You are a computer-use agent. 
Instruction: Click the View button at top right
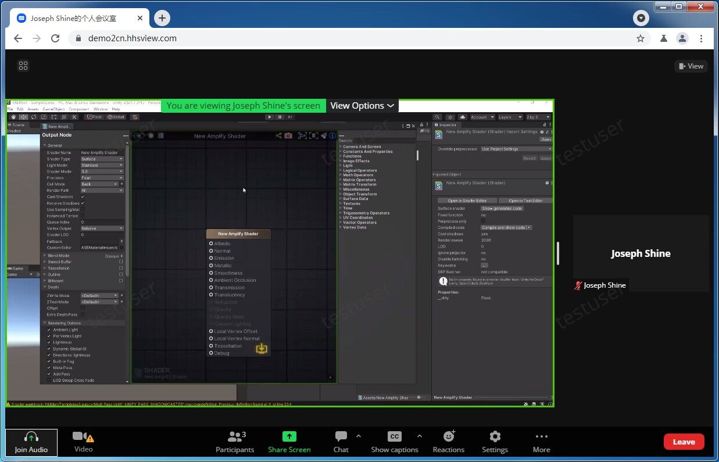(691, 66)
